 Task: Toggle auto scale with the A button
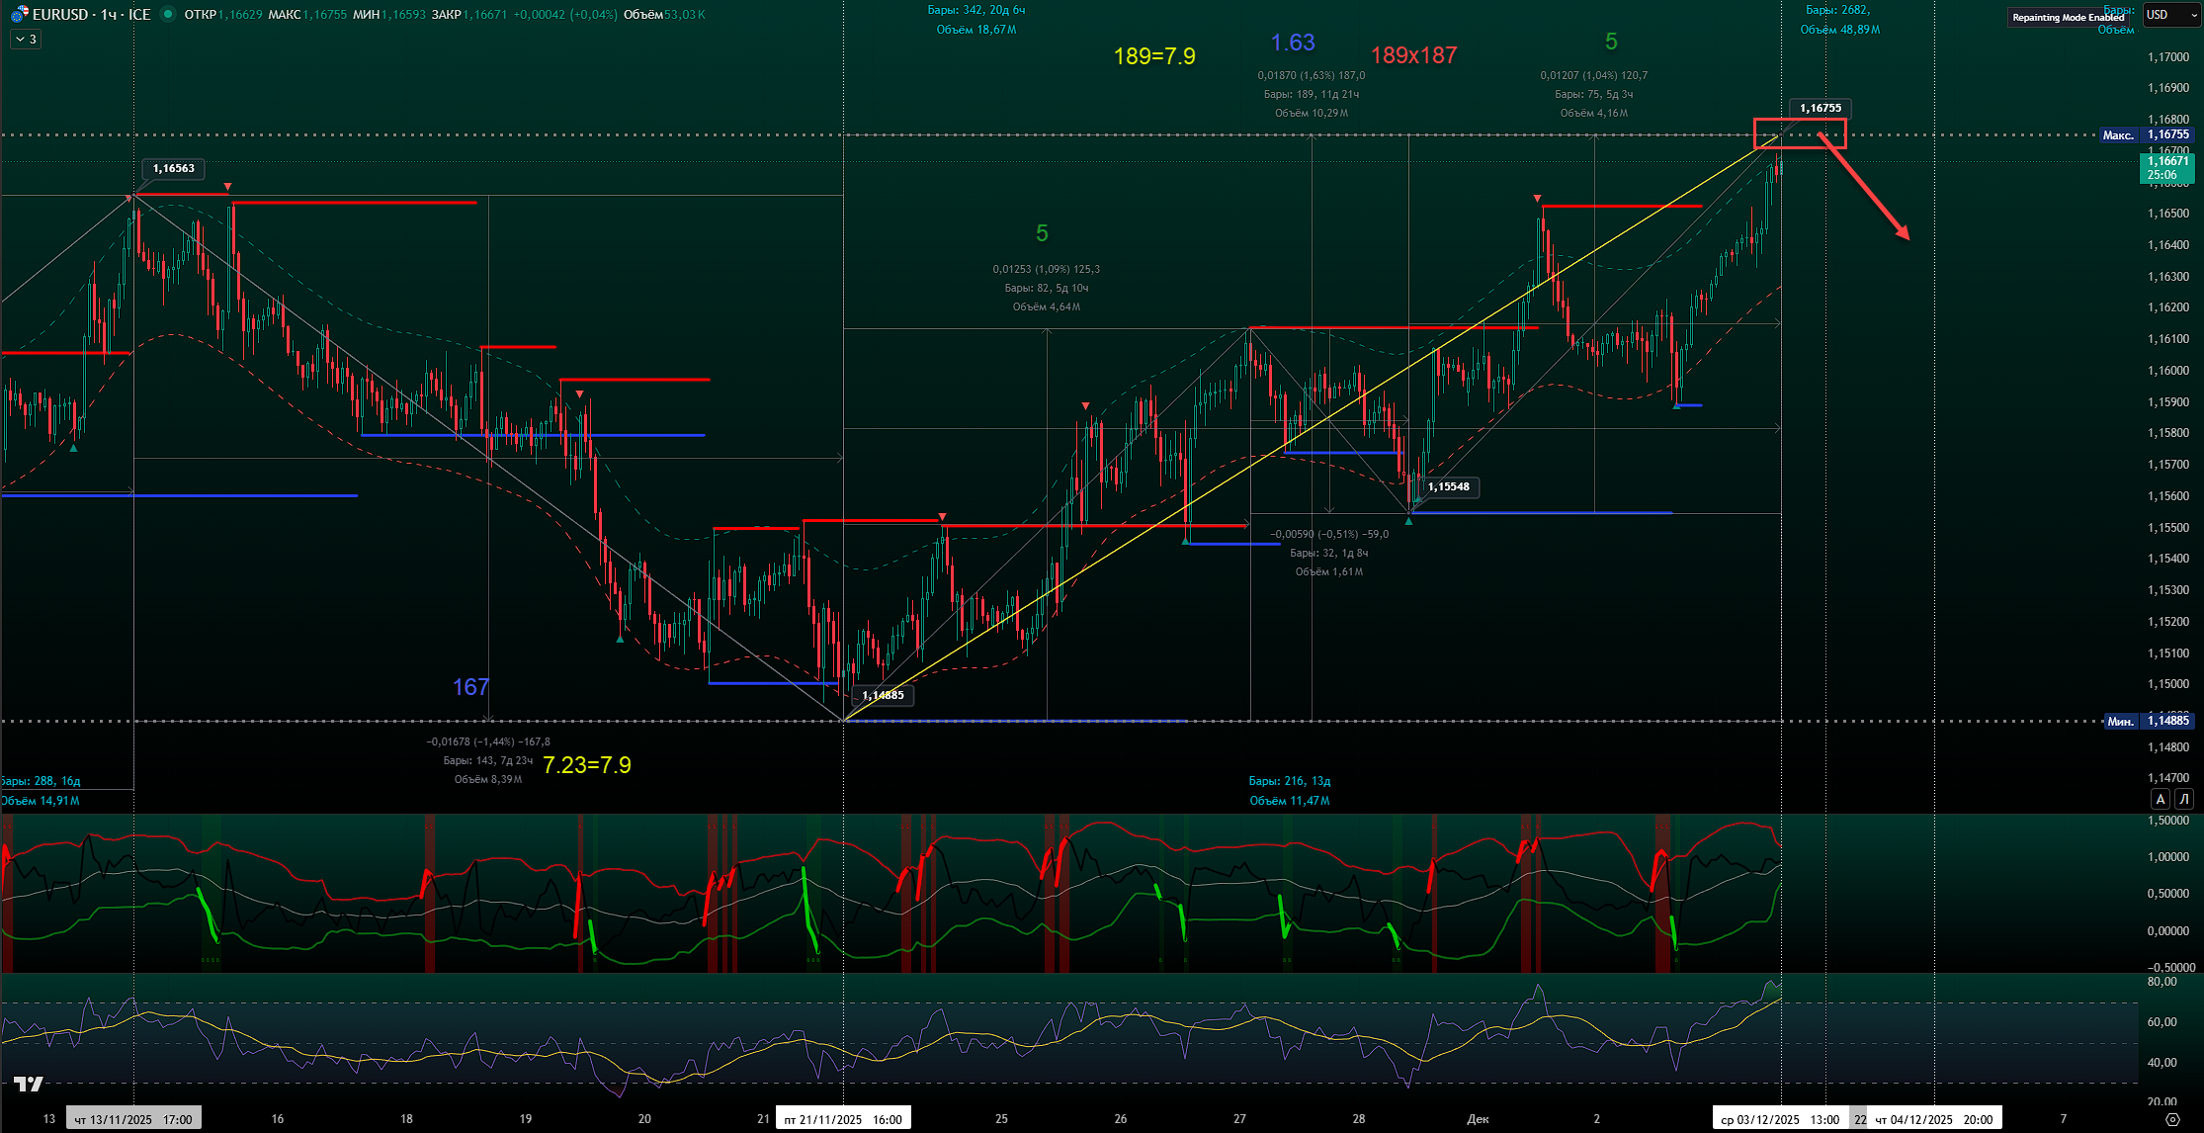point(2161,799)
